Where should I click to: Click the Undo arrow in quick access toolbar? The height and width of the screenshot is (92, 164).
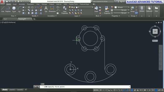click(21, 2)
